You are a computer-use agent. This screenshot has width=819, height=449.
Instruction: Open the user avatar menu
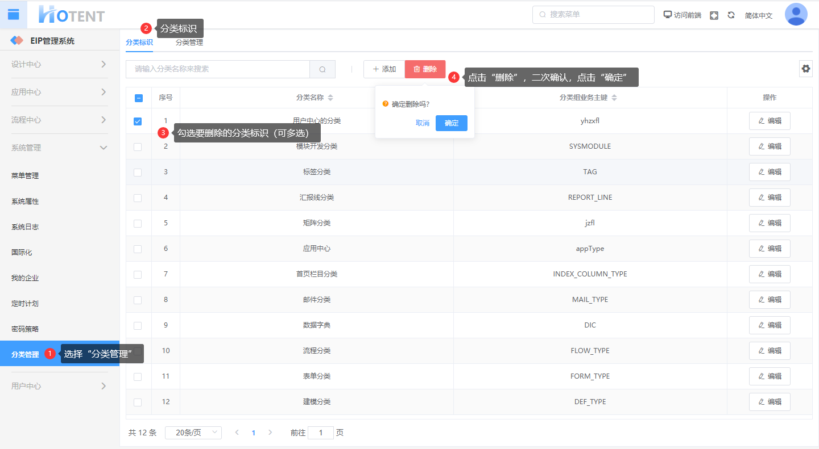(x=796, y=15)
